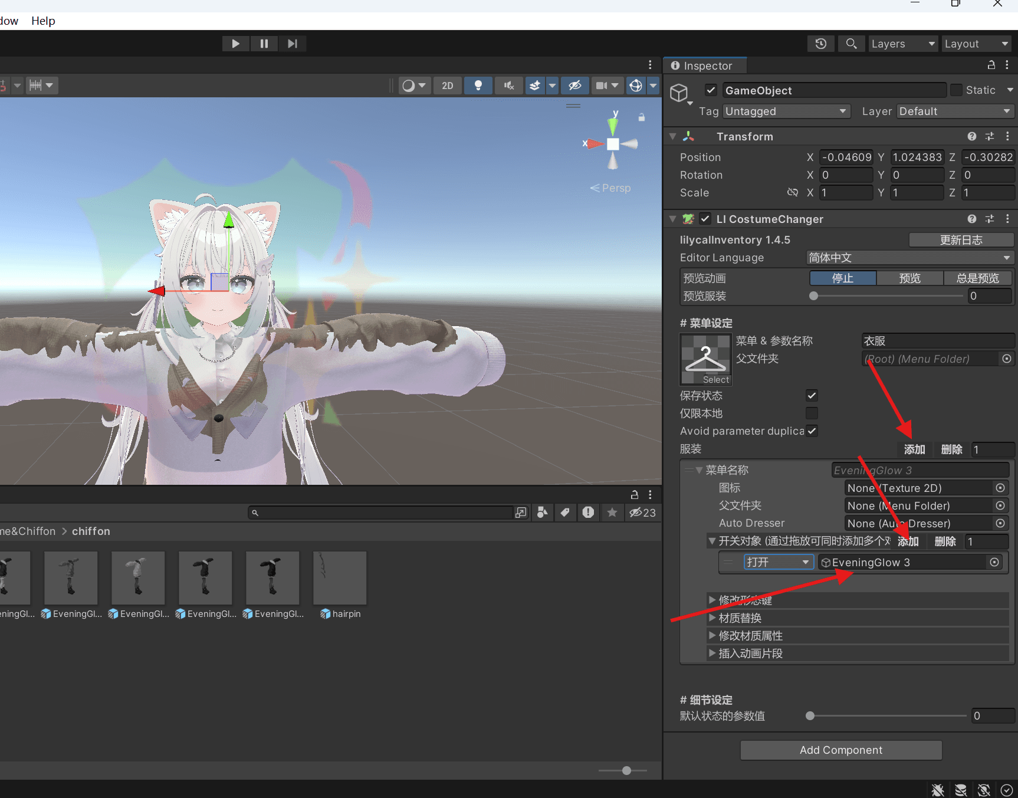This screenshot has height=798, width=1018.
Task: Toggle the Static checkbox for GameObject
Action: point(957,90)
